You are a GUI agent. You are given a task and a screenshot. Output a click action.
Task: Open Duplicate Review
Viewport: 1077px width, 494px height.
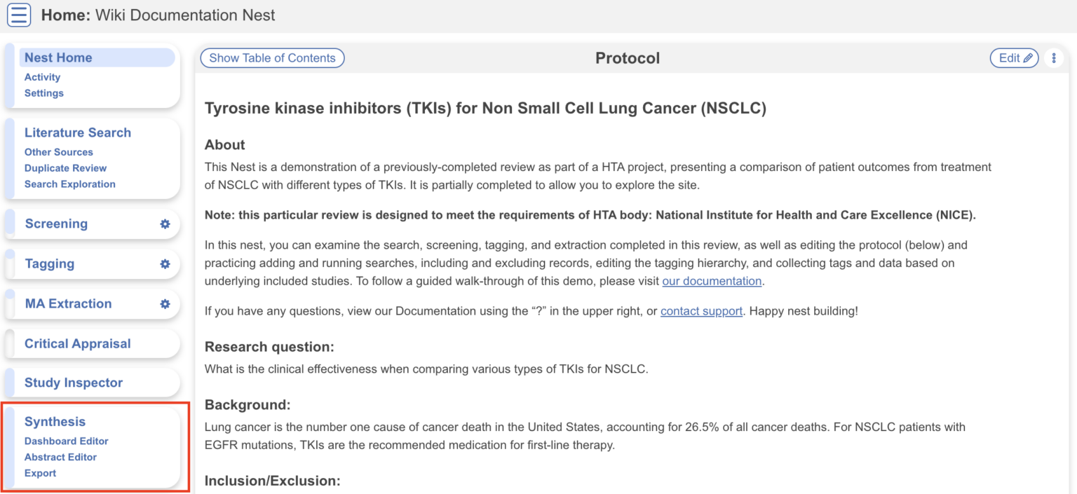[x=65, y=168]
